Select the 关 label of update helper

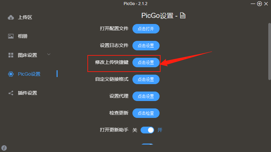134,130
